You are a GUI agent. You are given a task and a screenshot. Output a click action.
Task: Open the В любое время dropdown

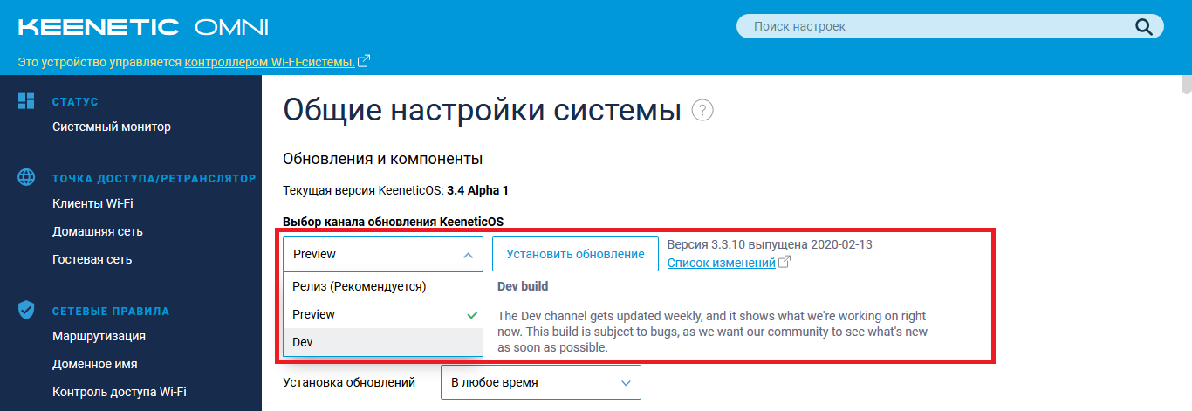click(x=541, y=382)
